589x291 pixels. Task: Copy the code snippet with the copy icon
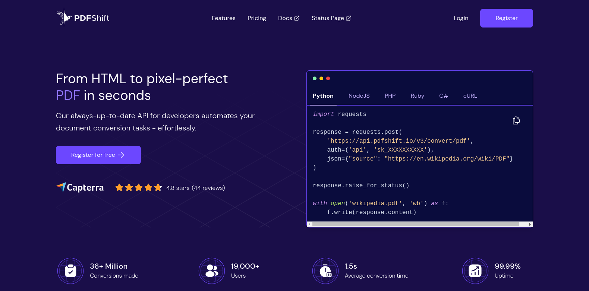click(516, 120)
